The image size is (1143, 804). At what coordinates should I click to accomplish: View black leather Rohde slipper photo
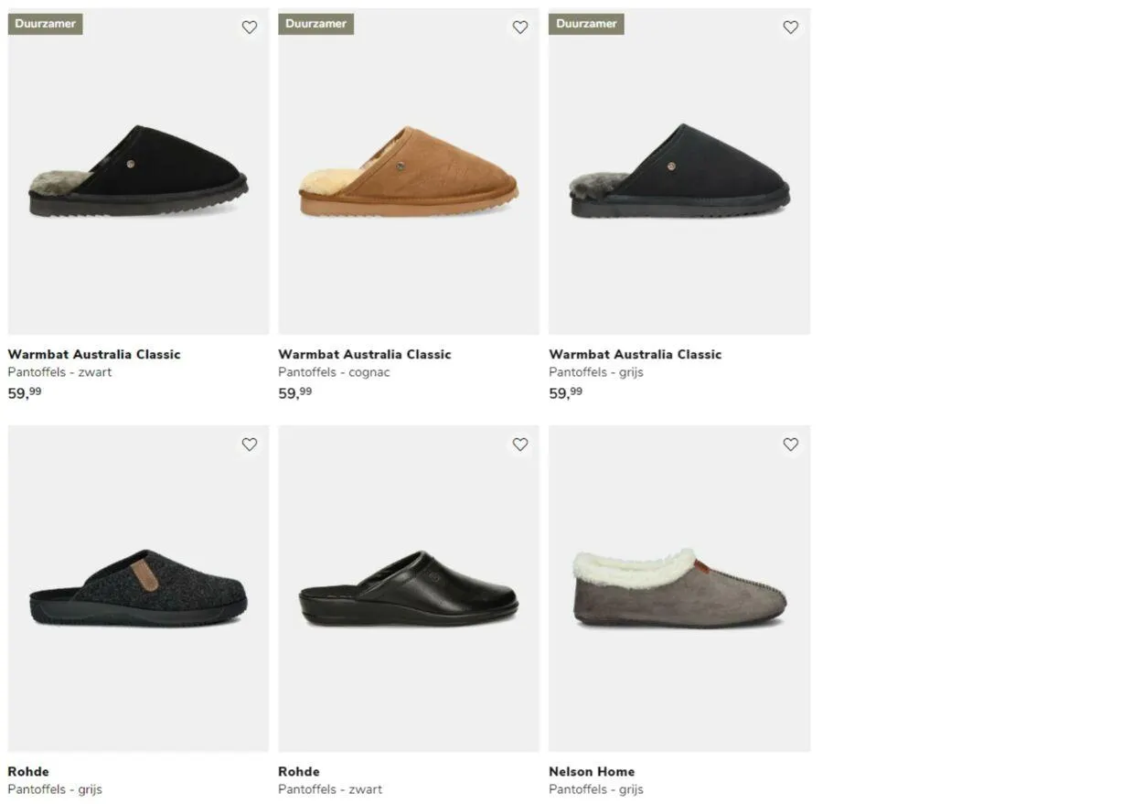(409, 590)
